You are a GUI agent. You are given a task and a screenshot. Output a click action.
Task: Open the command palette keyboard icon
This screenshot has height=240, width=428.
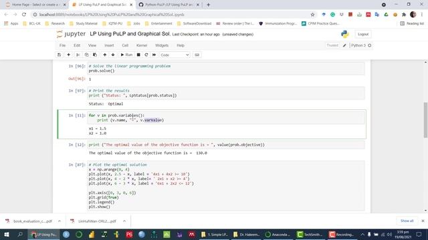tap(197, 55)
